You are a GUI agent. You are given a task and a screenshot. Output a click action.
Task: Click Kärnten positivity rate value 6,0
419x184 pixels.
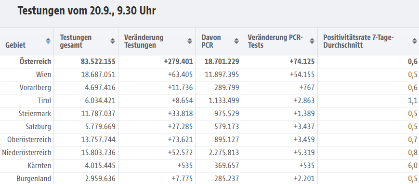[413, 166]
